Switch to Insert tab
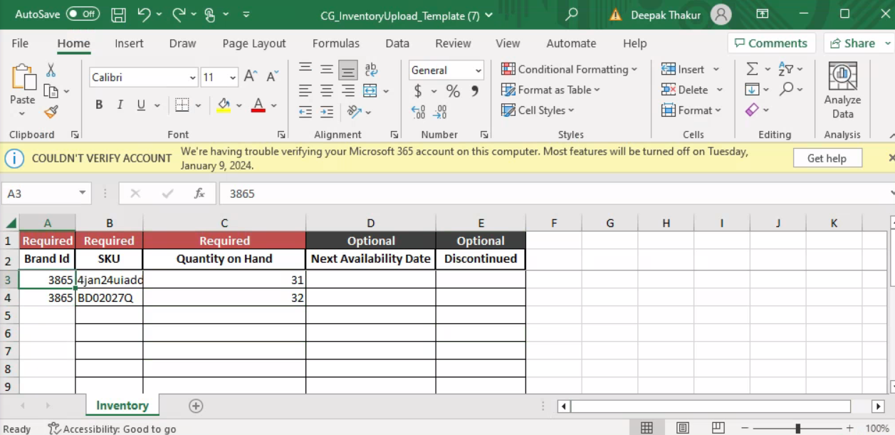The image size is (895, 435). (129, 43)
